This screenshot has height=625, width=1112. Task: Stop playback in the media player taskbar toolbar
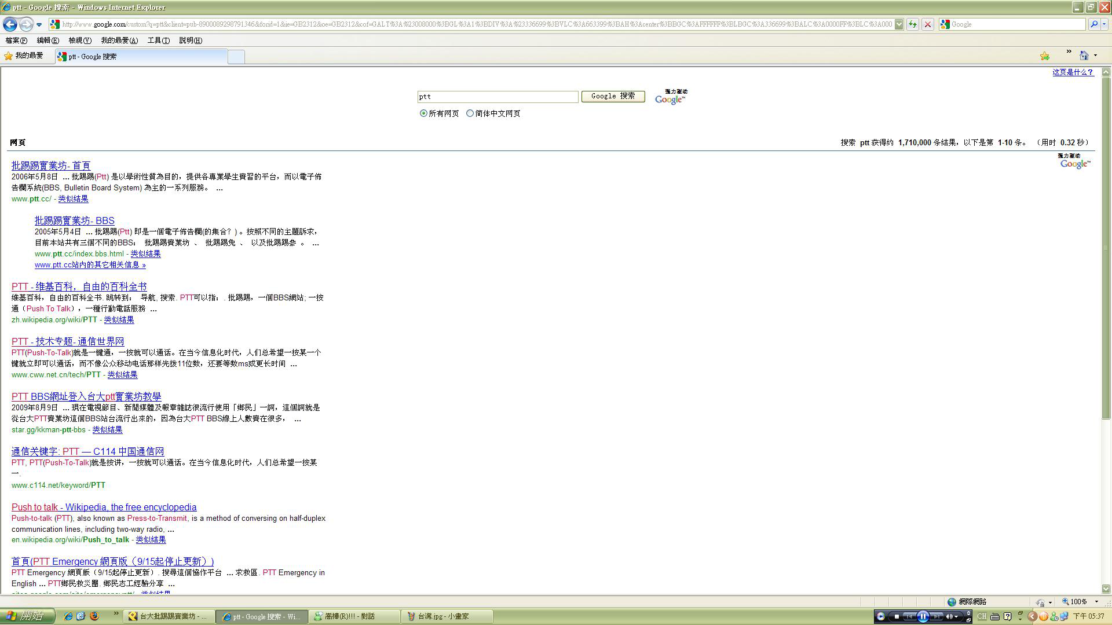(x=897, y=616)
